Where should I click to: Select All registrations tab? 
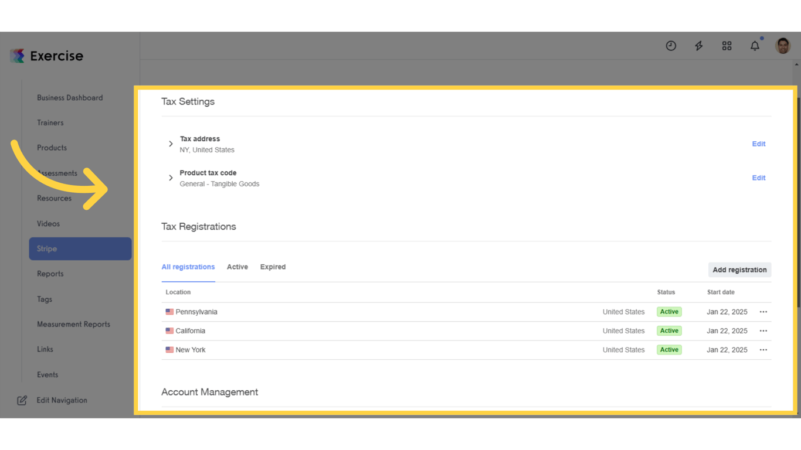pos(188,267)
